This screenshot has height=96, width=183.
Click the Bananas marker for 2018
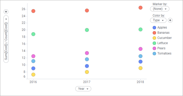pos(140,8)
